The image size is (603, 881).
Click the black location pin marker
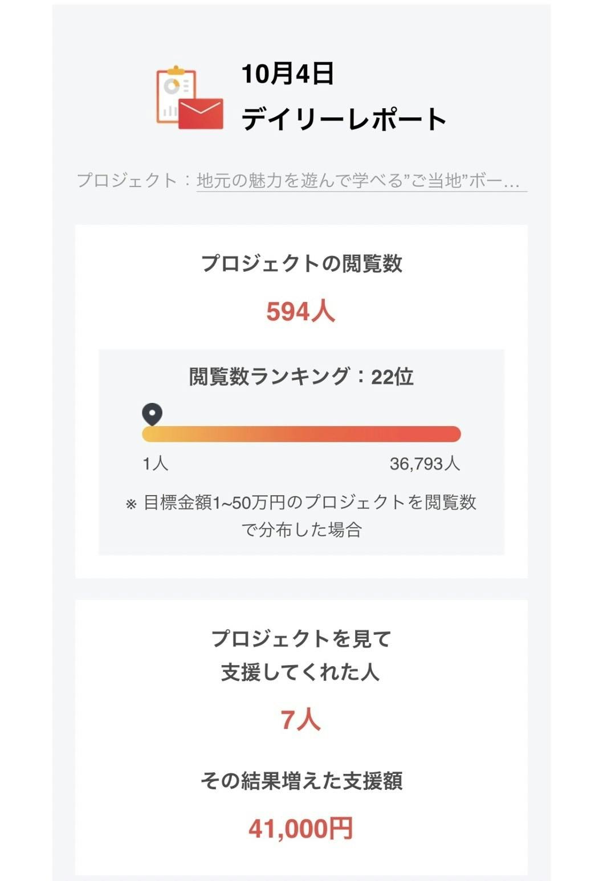coord(152,414)
